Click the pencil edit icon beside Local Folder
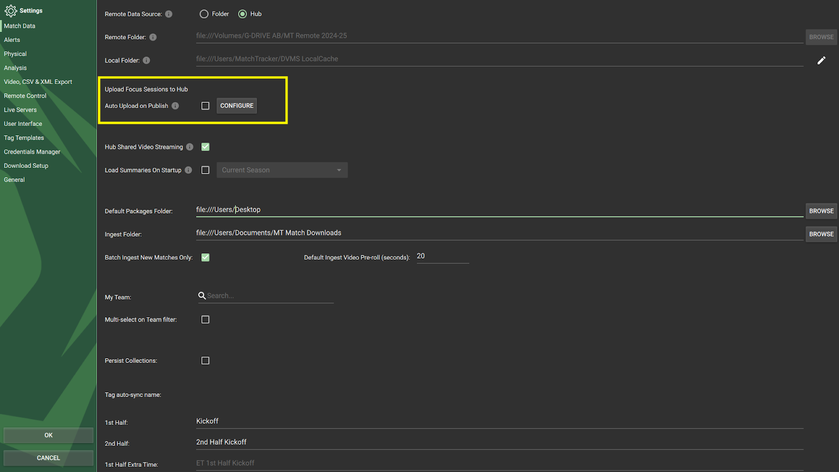839x472 pixels. pyautogui.click(x=821, y=60)
